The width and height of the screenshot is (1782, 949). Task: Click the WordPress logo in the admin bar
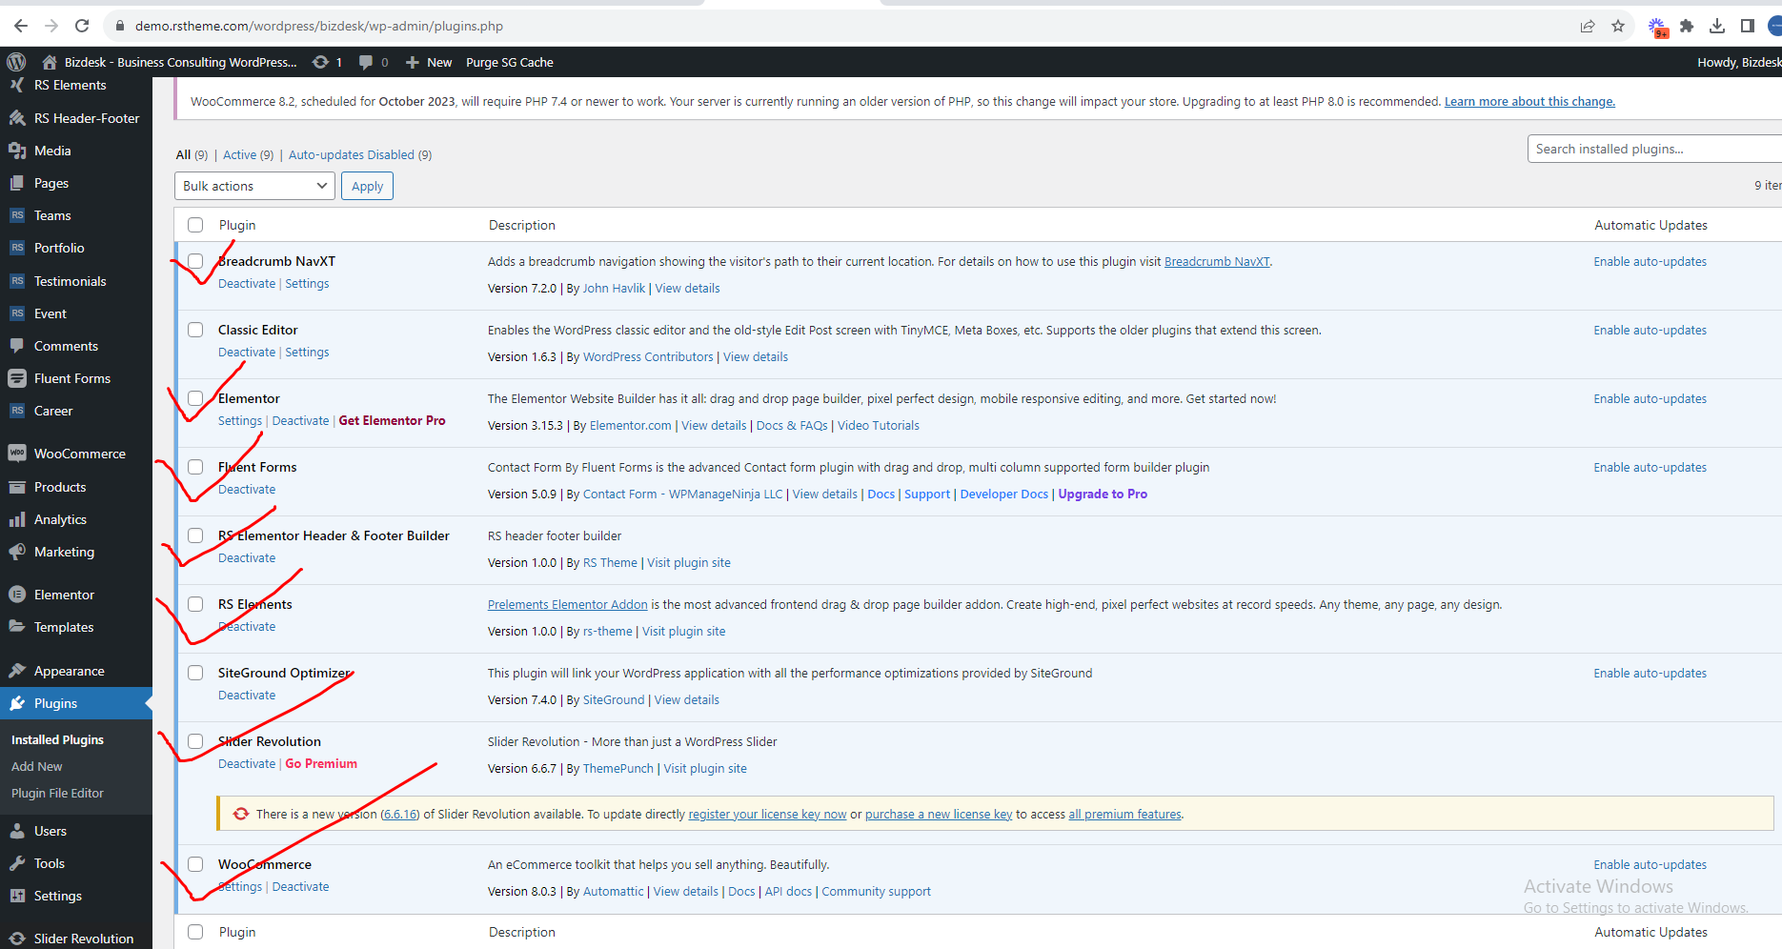[x=16, y=62]
